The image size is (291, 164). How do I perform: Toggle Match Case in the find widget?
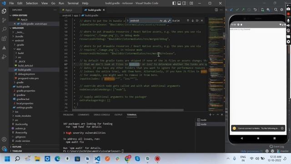pyautogui.click(x=161, y=20)
